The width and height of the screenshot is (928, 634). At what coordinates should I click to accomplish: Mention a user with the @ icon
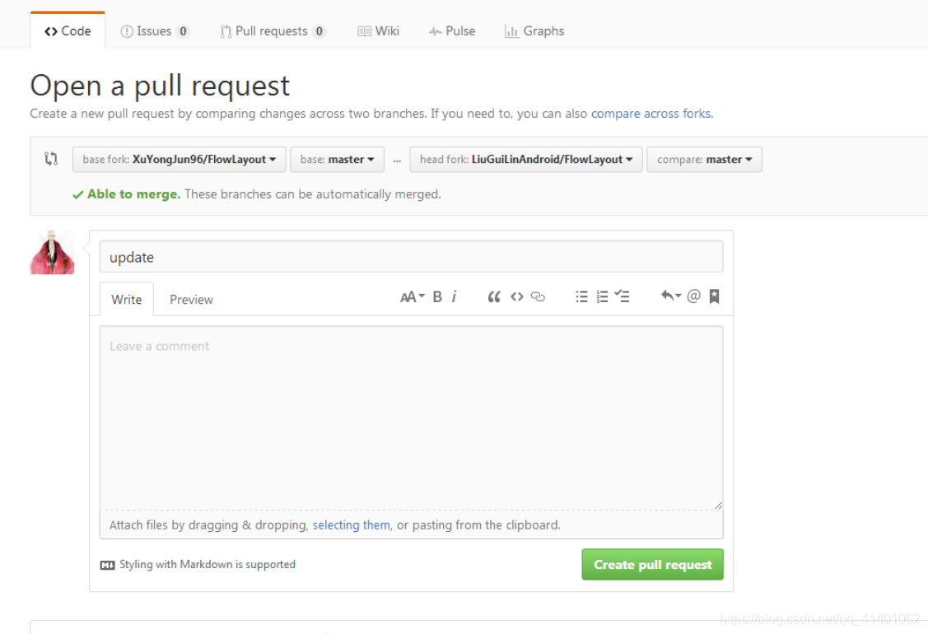(x=693, y=296)
